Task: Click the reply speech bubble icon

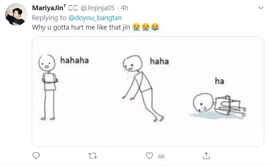Action: tap(36, 156)
